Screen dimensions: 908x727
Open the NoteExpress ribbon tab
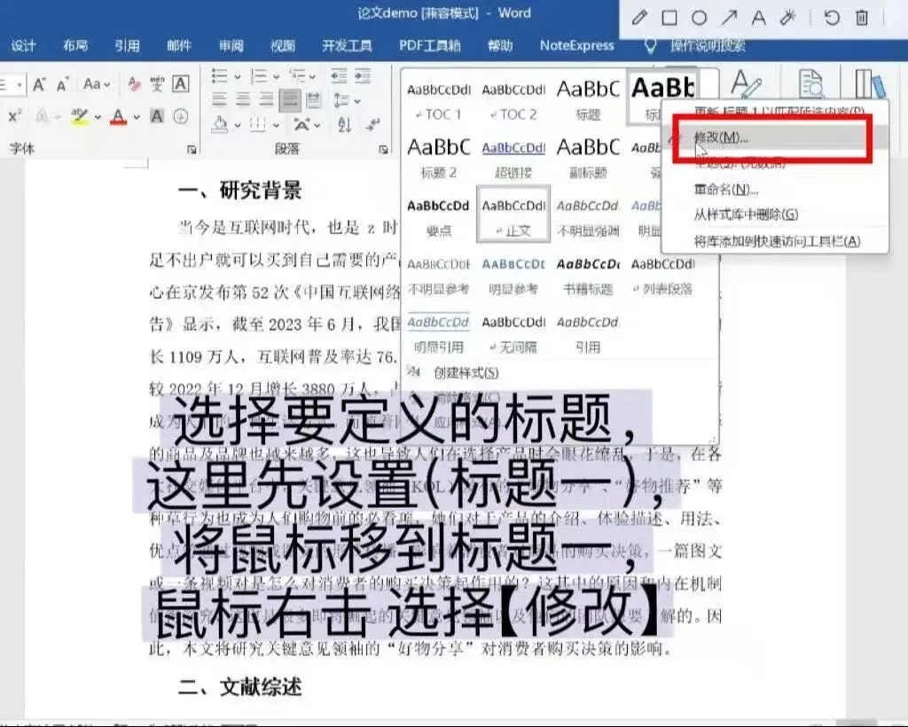tap(576, 46)
